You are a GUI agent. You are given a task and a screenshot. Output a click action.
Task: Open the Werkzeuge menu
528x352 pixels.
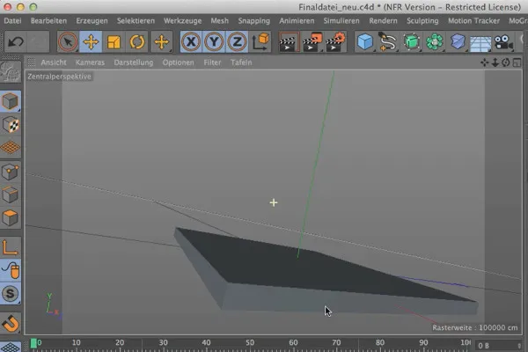click(182, 21)
